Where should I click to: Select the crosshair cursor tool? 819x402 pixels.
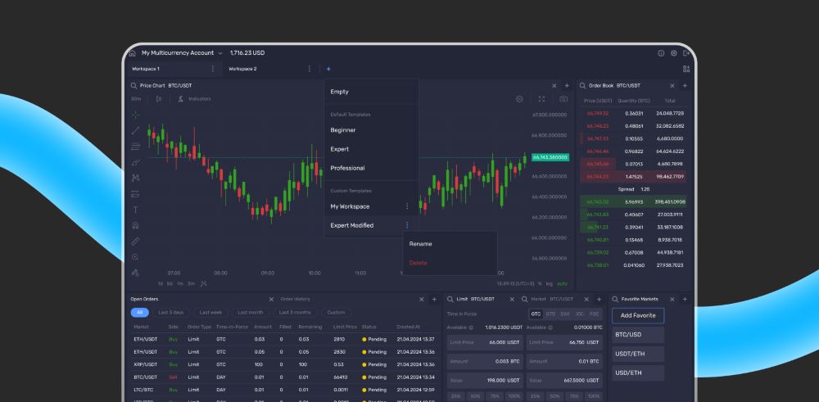[136, 115]
